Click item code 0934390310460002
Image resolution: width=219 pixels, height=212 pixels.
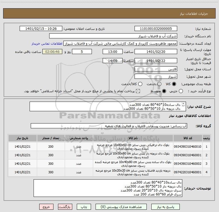[188, 164]
